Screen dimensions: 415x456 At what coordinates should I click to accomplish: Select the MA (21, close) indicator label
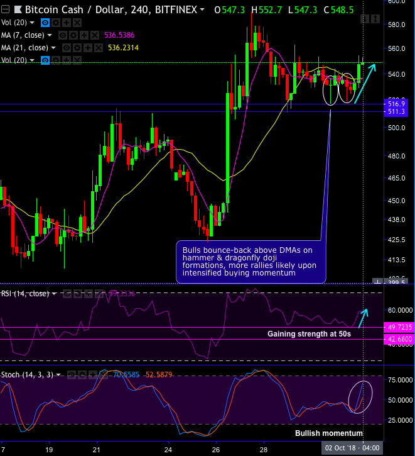tap(24, 48)
